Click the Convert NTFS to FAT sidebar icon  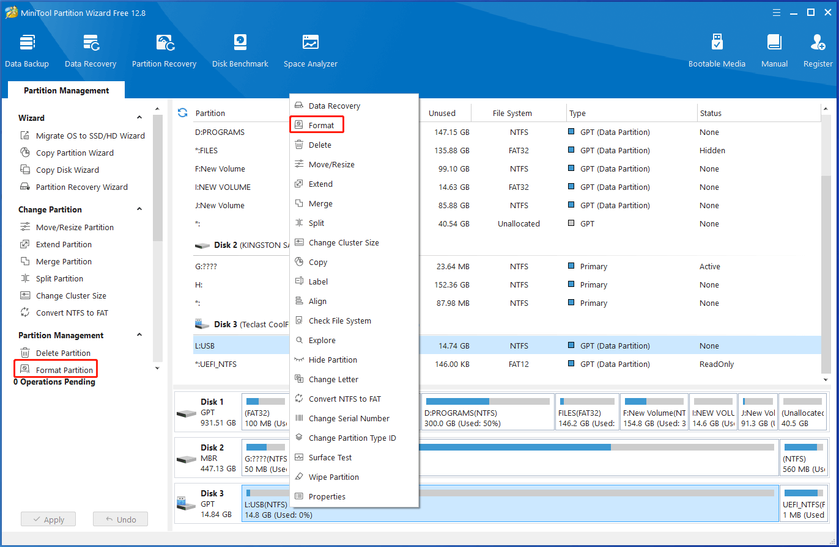[x=25, y=313]
